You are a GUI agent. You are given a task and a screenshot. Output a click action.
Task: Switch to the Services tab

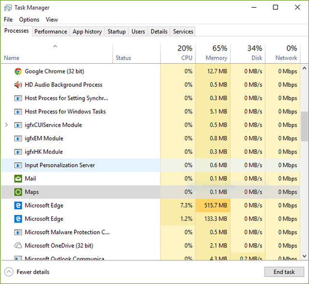(183, 31)
